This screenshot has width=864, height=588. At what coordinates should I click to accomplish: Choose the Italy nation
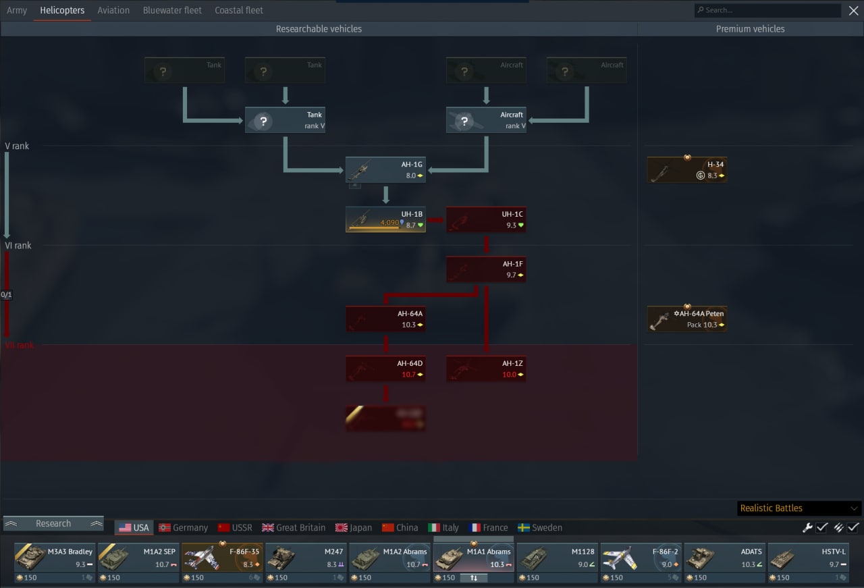coord(443,528)
